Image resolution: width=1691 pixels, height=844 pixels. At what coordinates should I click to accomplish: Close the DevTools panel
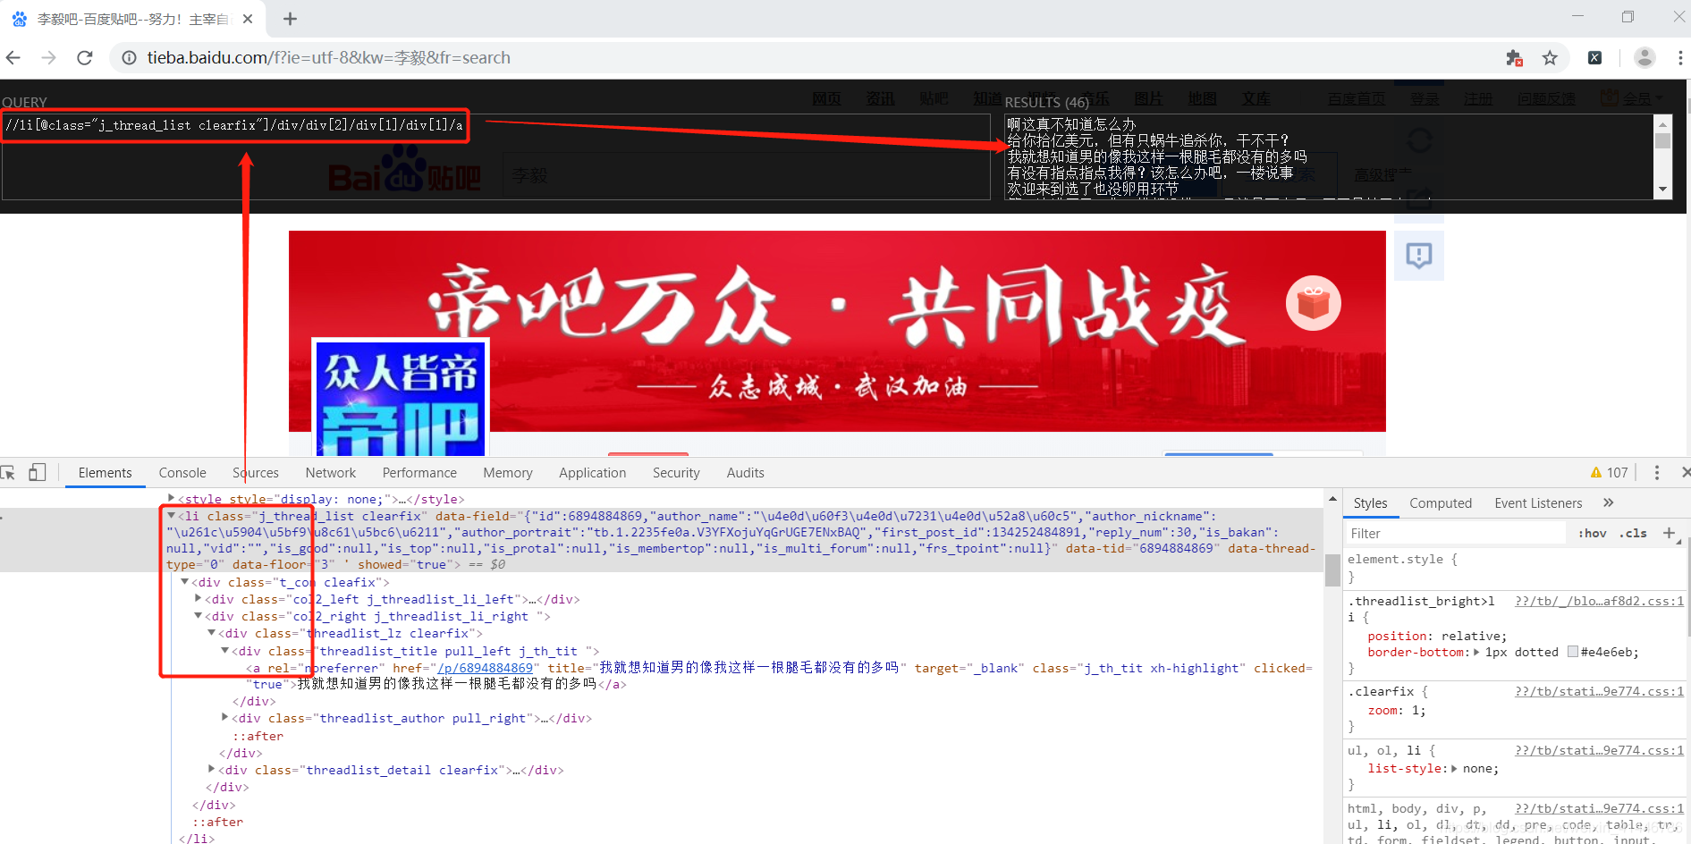[1685, 472]
